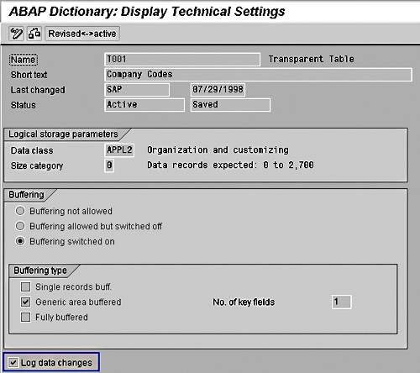Click the No. of key fields box

[x=342, y=302]
